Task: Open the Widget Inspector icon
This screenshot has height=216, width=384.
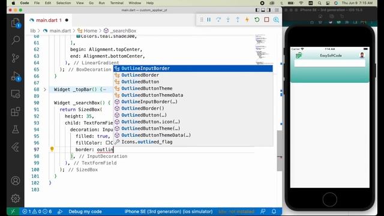Action: tap(276, 20)
